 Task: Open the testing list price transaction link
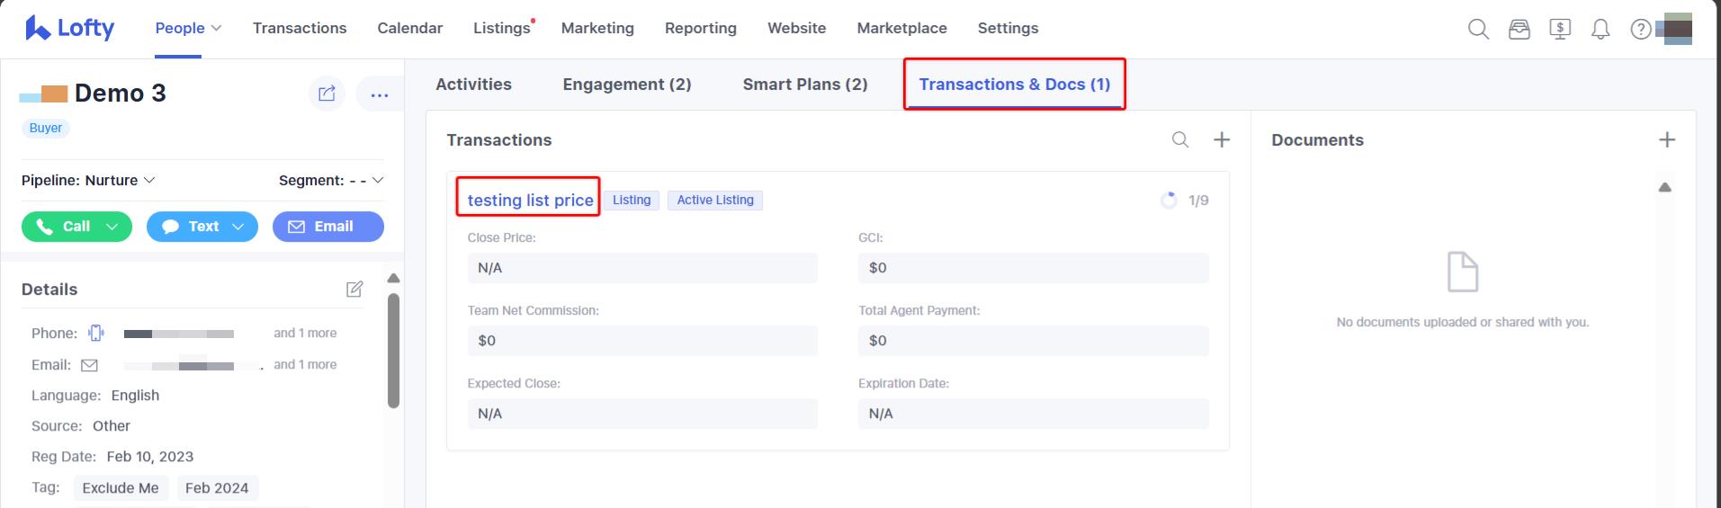tap(530, 201)
